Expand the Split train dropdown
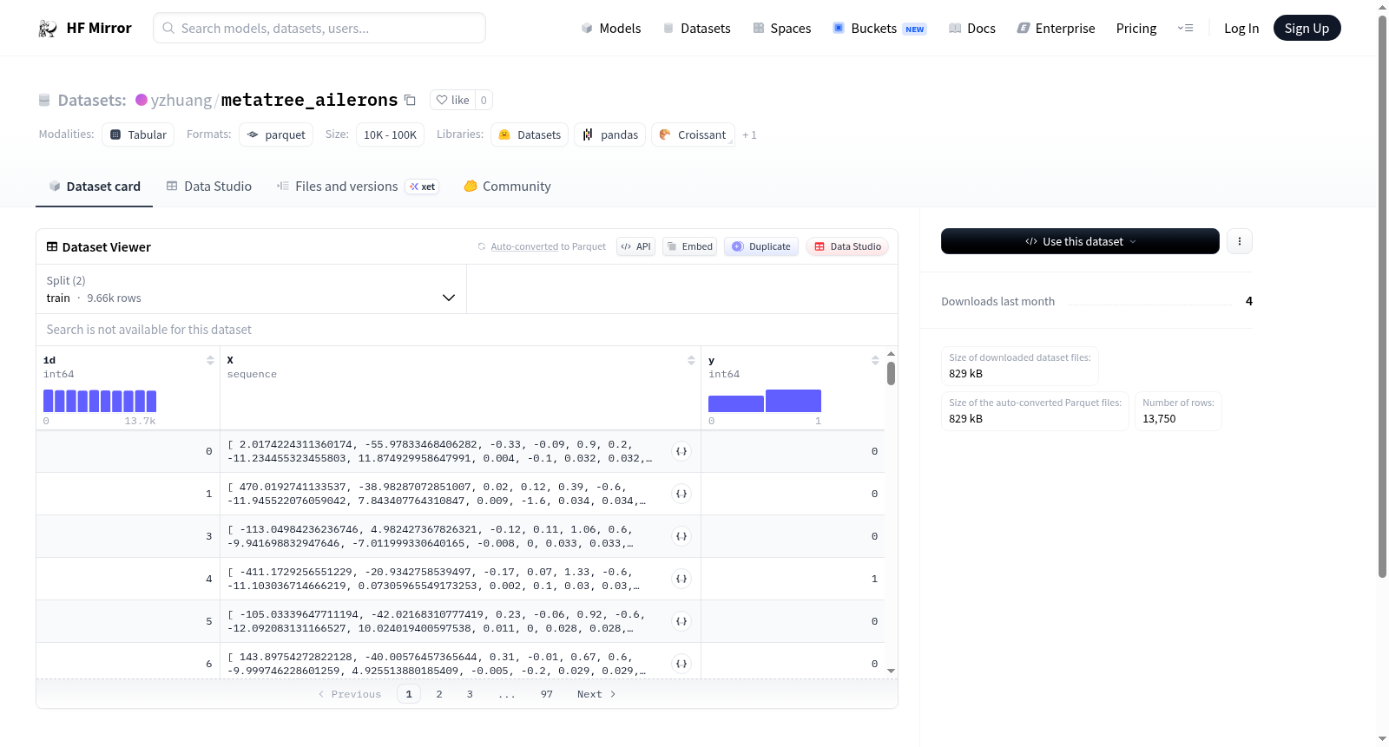Screen dimensions: 1389x747 tap(251, 289)
